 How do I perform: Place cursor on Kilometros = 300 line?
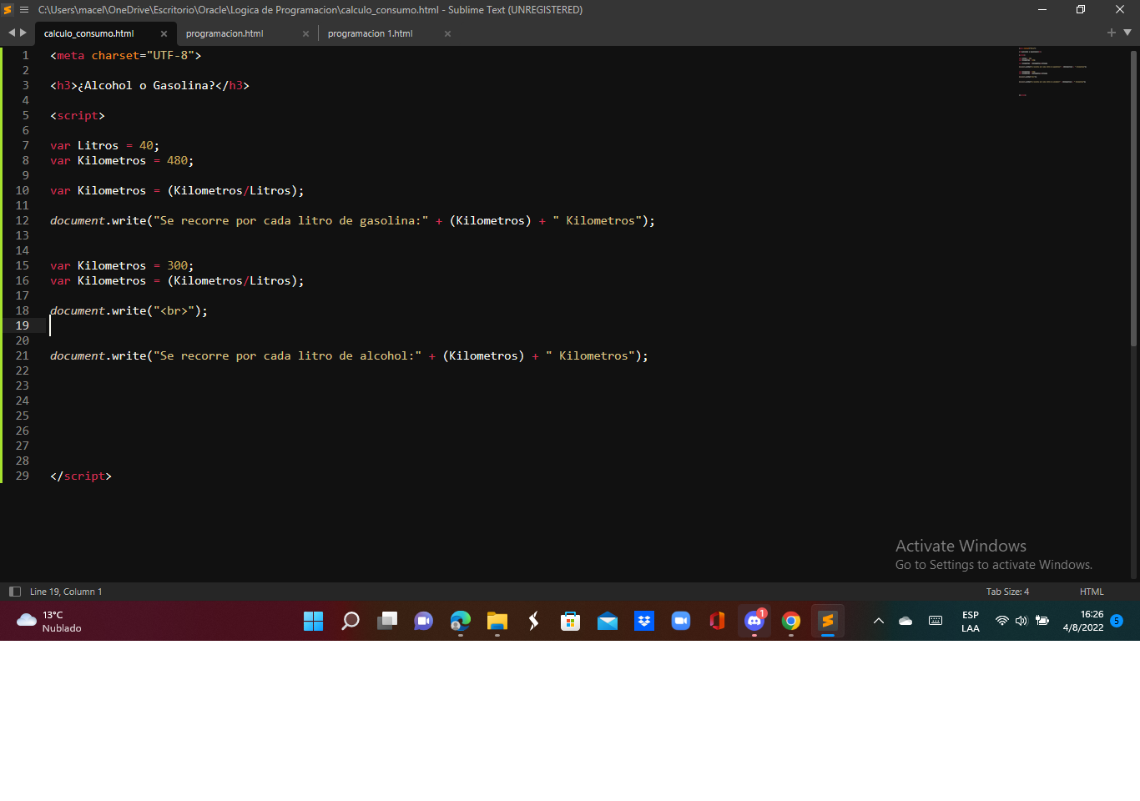pyautogui.click(x=122, y=265)
